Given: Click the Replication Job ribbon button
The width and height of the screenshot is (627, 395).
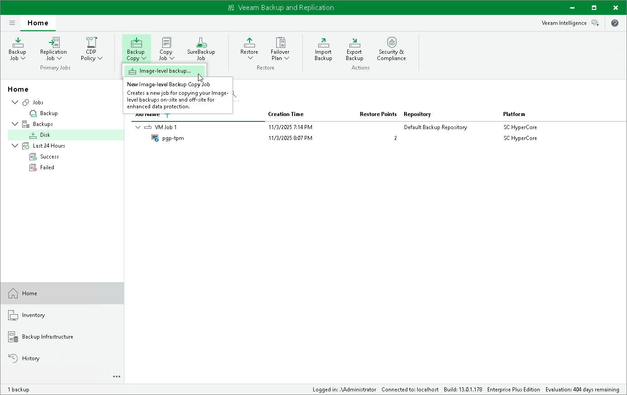Looking at the screenshot, I should (x=53, y=49).
